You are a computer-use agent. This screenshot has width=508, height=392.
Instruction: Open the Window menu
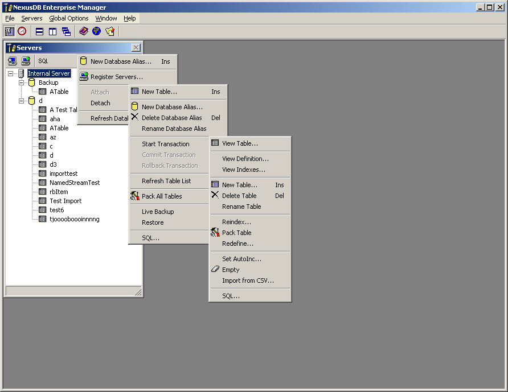click(x=106, y=18)
